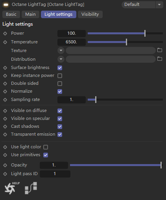This screenshot has width=166, height=200.
Task: Disable Surface brightness checkbox
Action: [x=60, y=68]
